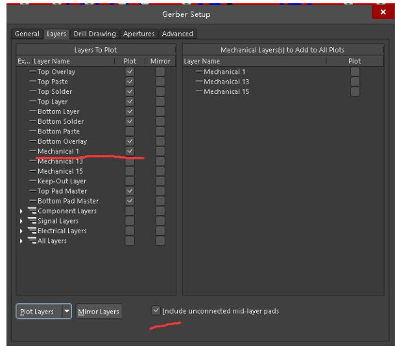Open the Plot Layers dropdown arrow
Image resolution: width=395 pixels, height=346 pixels.
[67, 311]
